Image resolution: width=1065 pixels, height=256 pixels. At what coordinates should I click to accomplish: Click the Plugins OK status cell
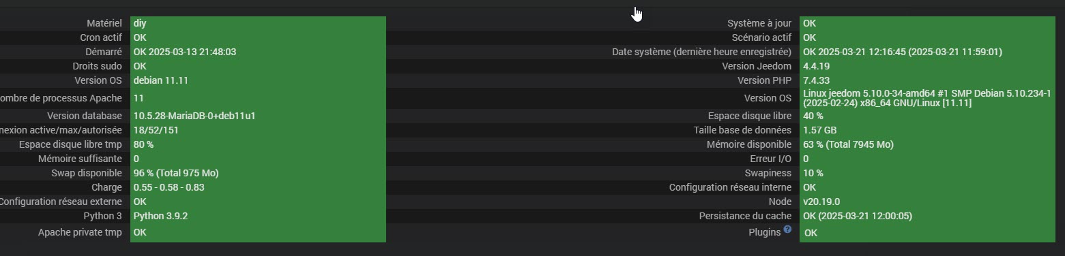coord(928,232)
